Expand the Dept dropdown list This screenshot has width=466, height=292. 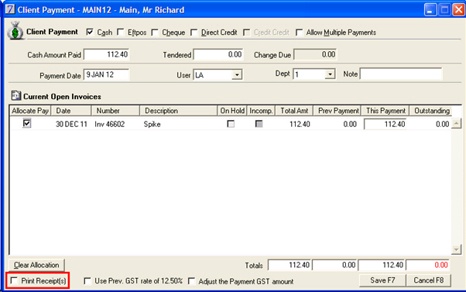pyautogui.click(x=330, y=74)
